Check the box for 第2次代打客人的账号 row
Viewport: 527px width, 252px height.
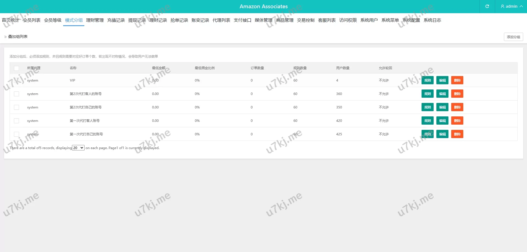click(16, 94)
